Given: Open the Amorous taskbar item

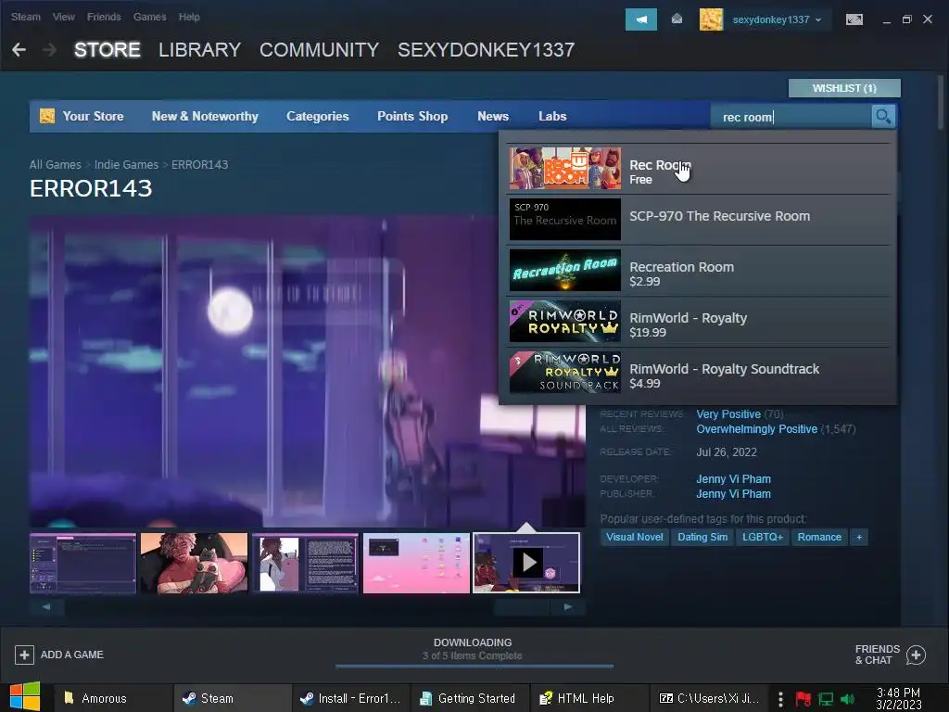Looking at the screenshot, I should click(113, 698).
